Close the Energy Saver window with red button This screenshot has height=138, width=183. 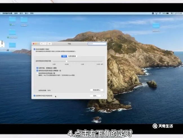(x=34, y=44)
